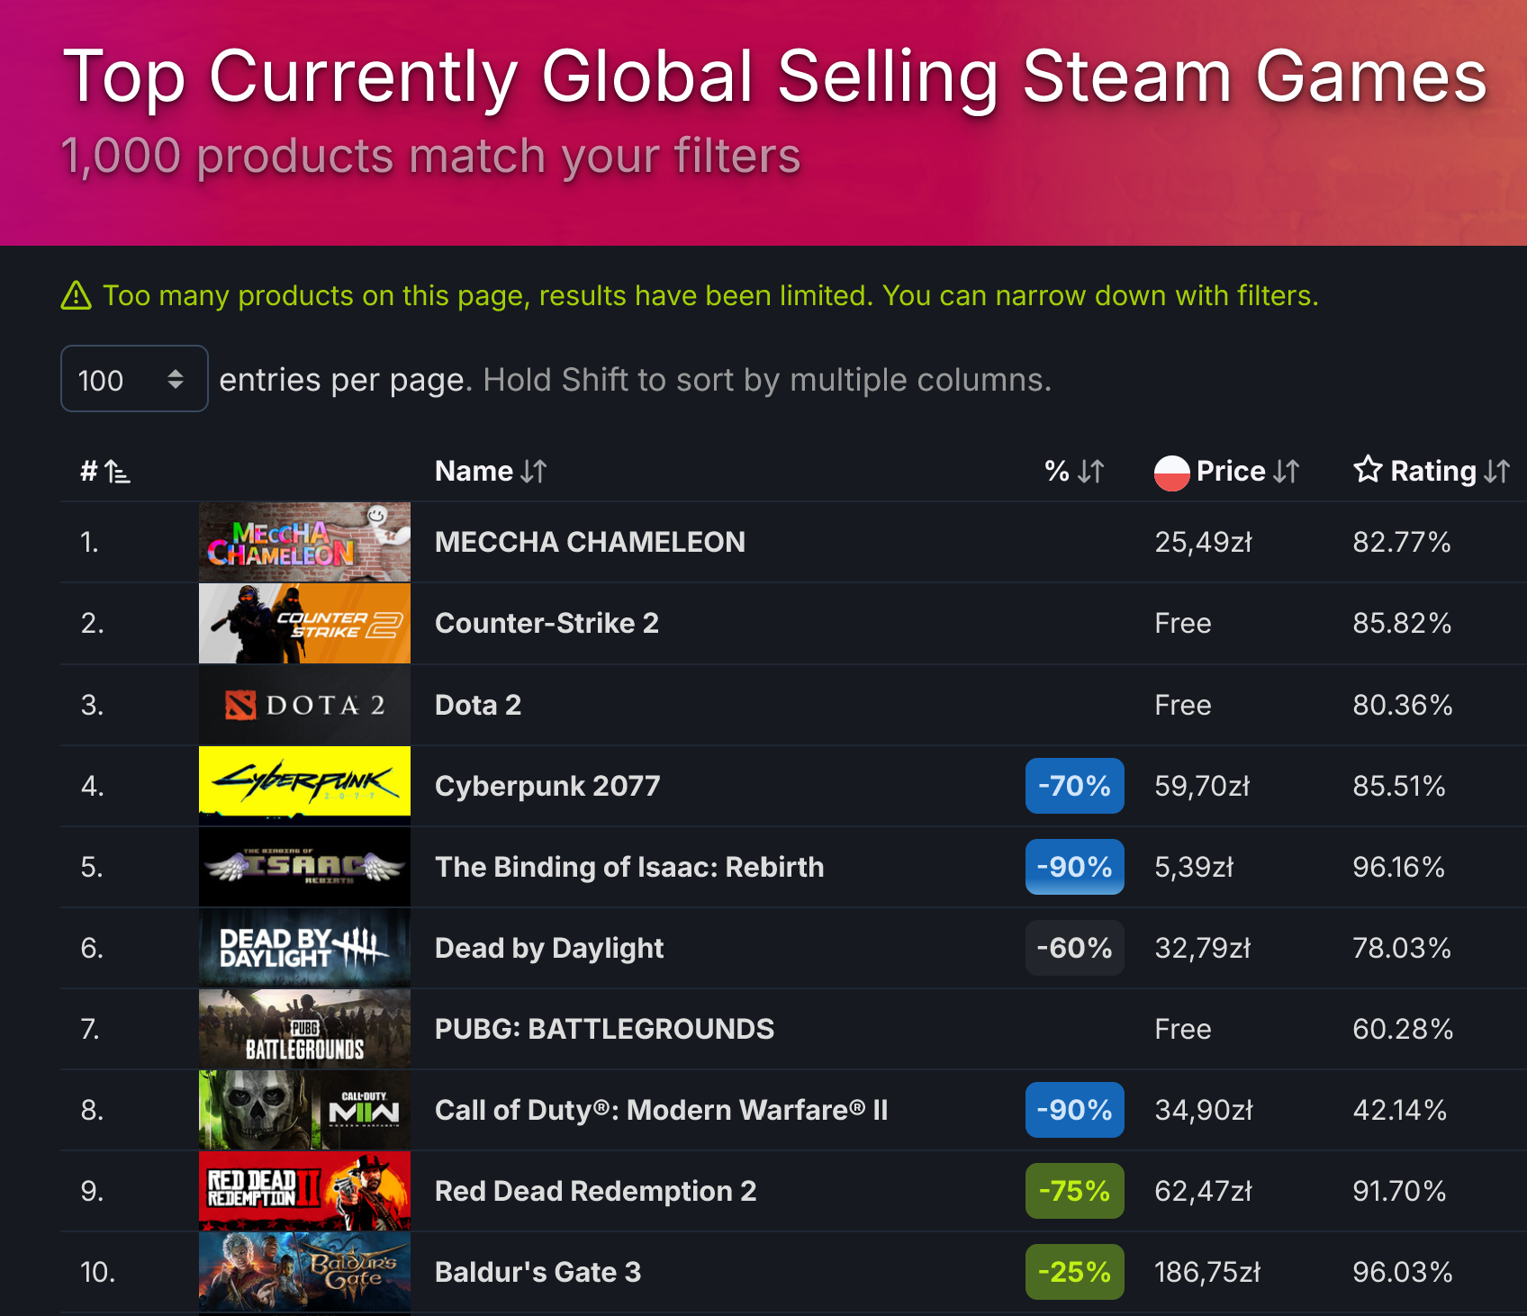
Task: Sort by rank number column icon
Action: 117,471
